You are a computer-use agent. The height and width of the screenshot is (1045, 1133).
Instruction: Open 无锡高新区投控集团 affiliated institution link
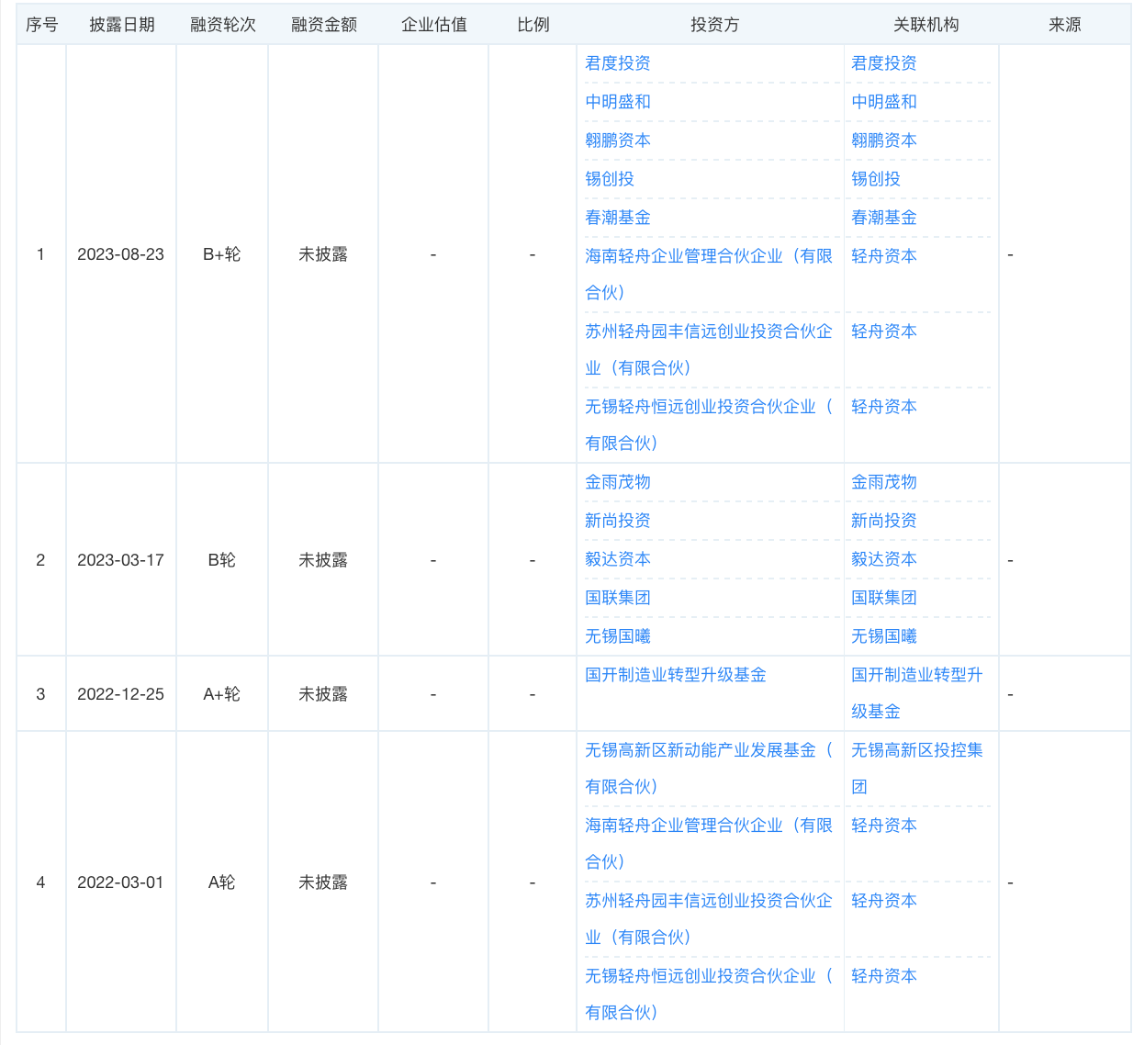pyautogui.click(x=917, y=769)
